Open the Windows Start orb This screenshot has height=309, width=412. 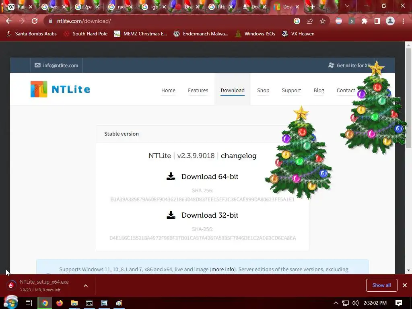point(10,303)
